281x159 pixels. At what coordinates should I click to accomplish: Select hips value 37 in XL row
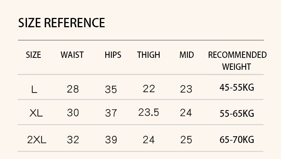pos(111,113)
